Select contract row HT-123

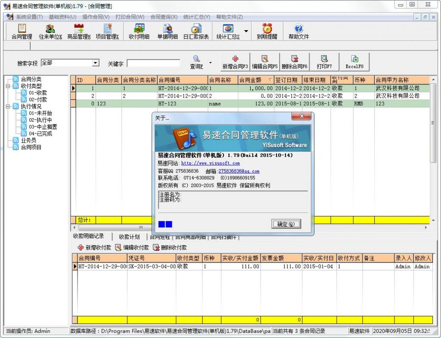pos(250,103)
